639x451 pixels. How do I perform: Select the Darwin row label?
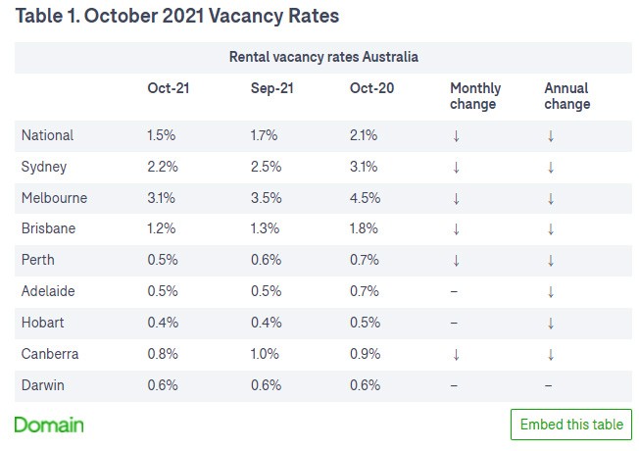tap(44, 385)
